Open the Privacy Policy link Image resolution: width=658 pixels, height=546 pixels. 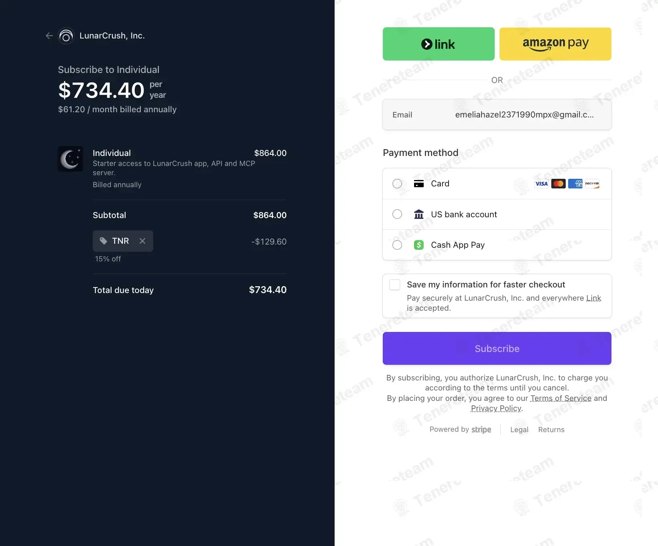(496, 408)
